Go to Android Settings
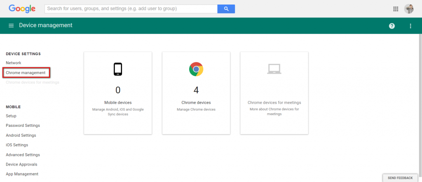The height and width of the screenshot is (182, 422). coord(21,135)
